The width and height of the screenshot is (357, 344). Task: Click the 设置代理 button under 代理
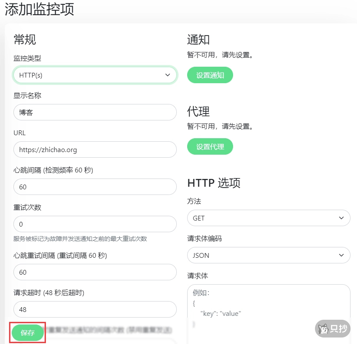[210, 146]
